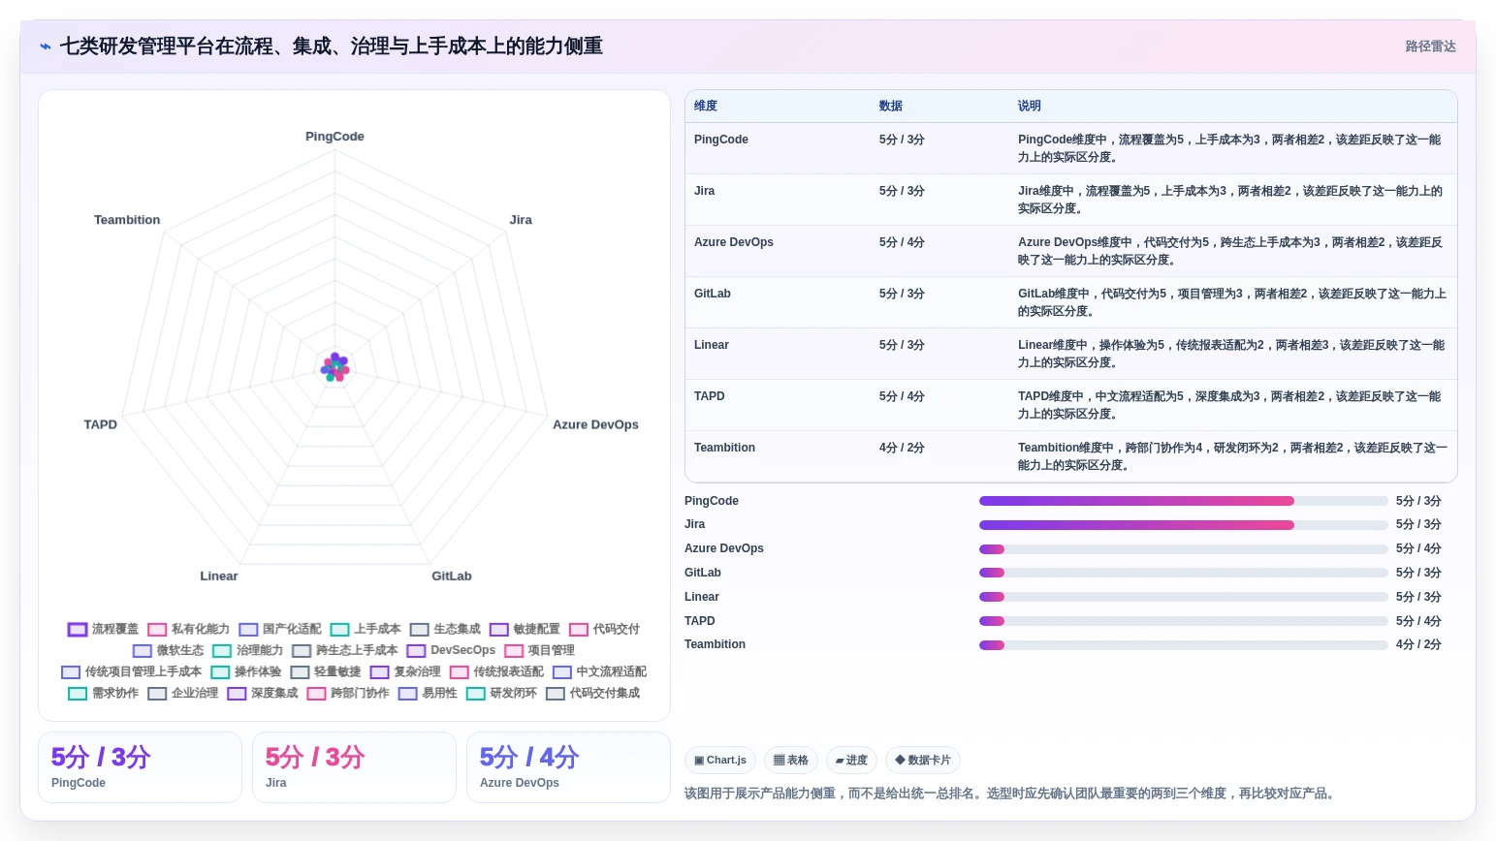This screenshot has height=841, width=1496.
Task: Open the PingCode 5分 / 3分 summary card
Action: click(140, 767)
